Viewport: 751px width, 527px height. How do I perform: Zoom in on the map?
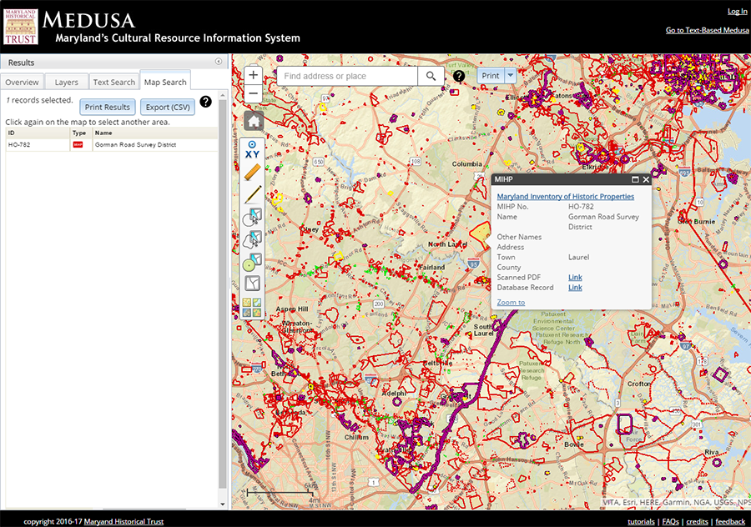[254, 75]
